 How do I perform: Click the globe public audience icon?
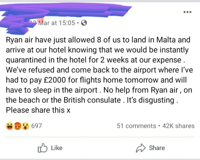coord(84,23)
